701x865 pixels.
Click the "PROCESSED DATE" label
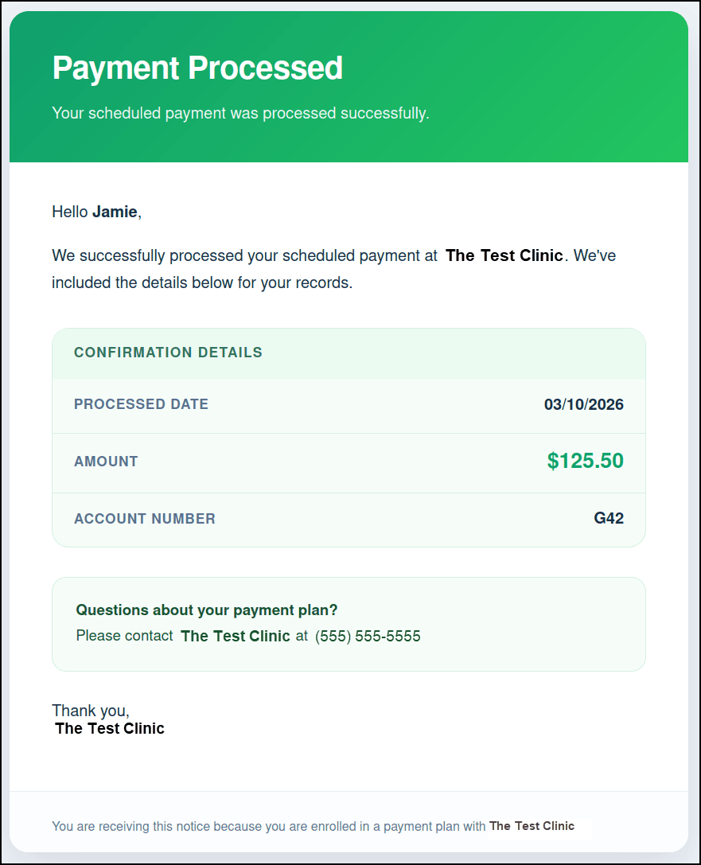141,404
